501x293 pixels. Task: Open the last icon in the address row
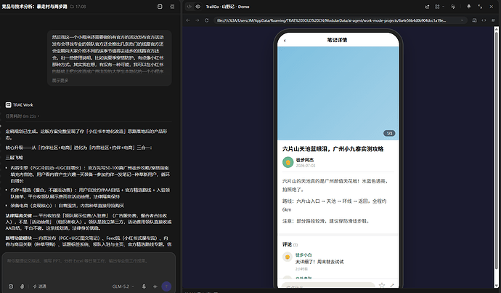click(493, 20)
